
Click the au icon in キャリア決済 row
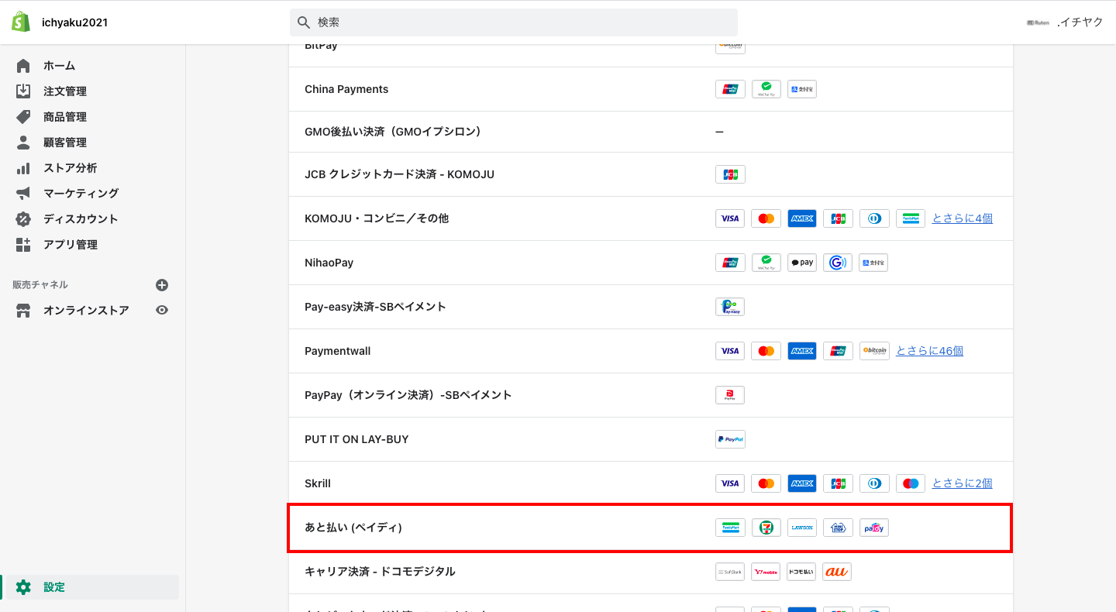click(x=837, y=572)
